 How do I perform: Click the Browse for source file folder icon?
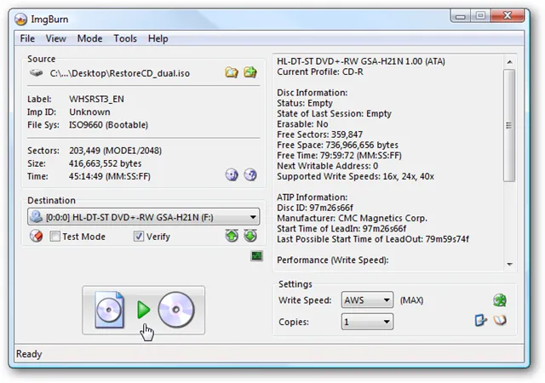(232, 73)
